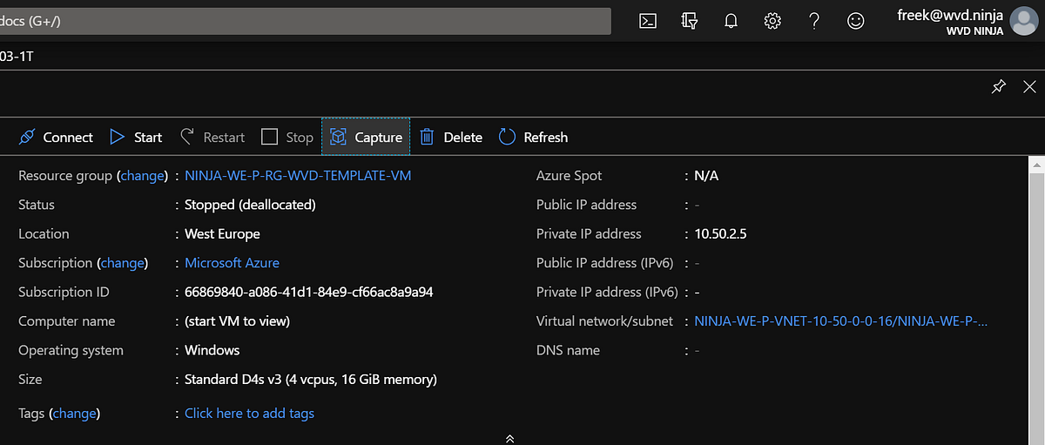
Task: Click here to add tags link
Action: point(249,414)
